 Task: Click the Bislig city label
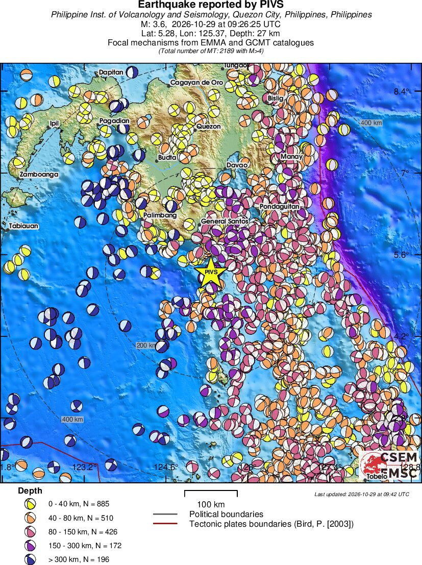pyautogui.click(x=276, y=98)
